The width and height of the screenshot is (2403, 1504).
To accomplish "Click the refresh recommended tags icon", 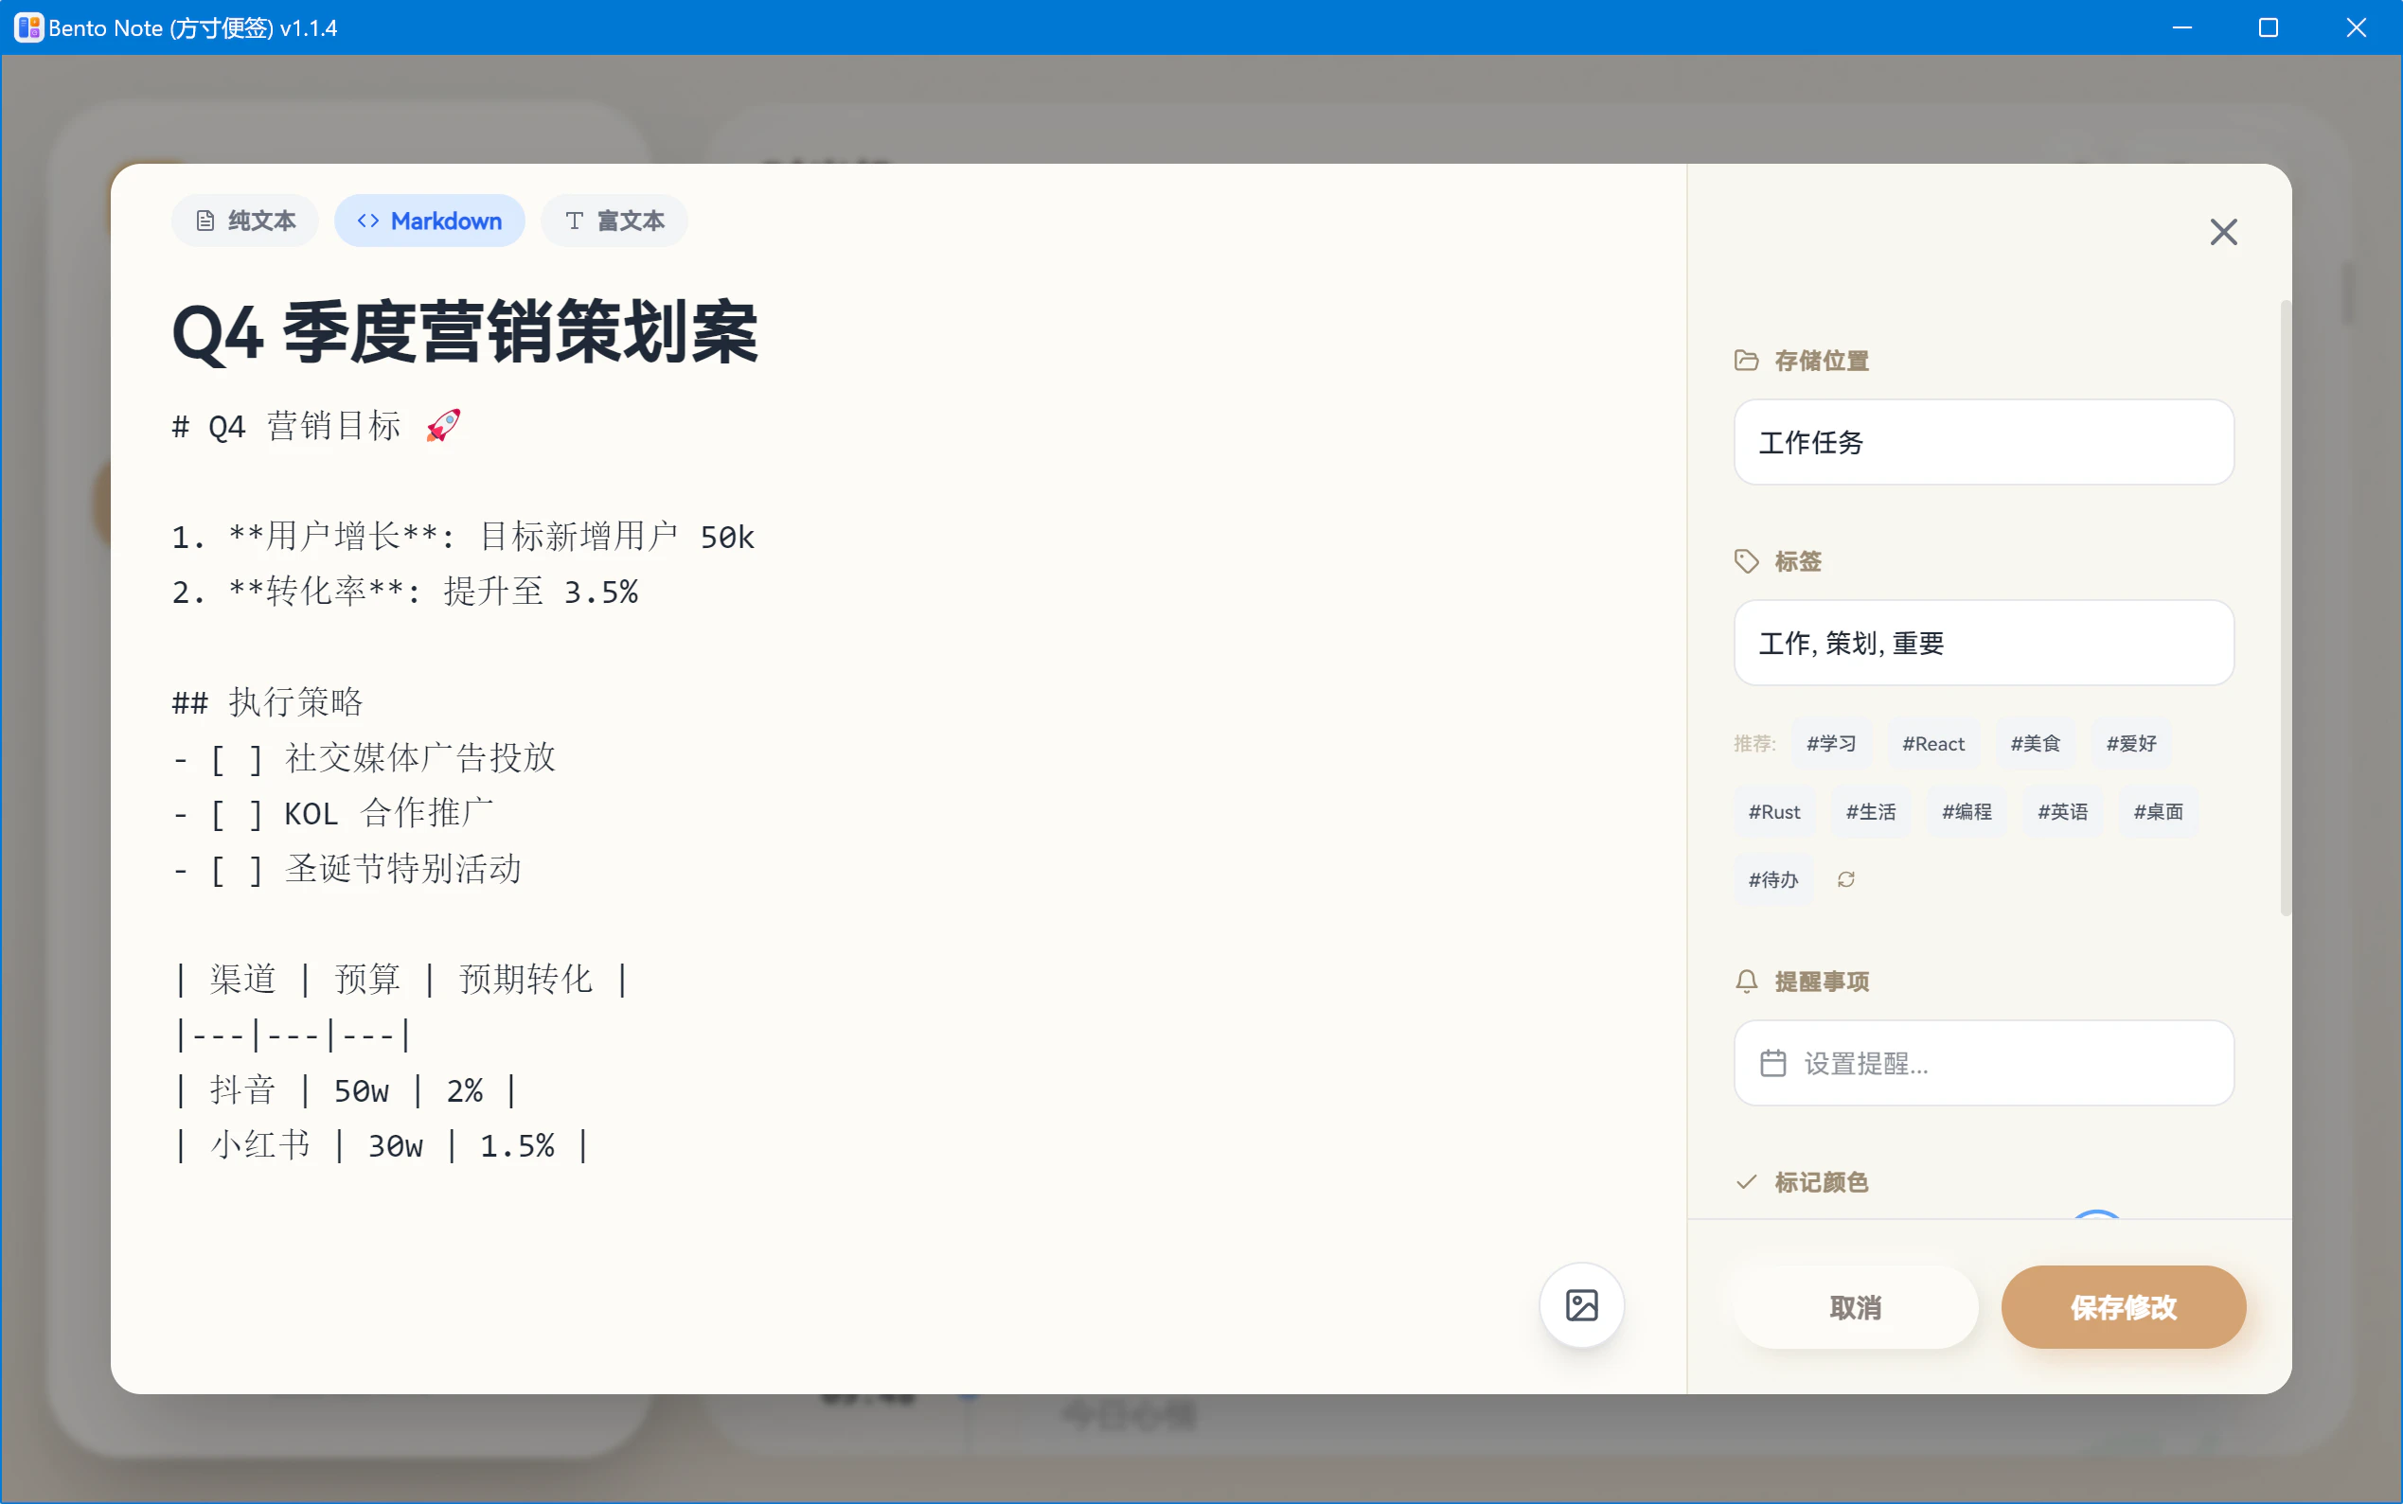I will (1845, 879).
